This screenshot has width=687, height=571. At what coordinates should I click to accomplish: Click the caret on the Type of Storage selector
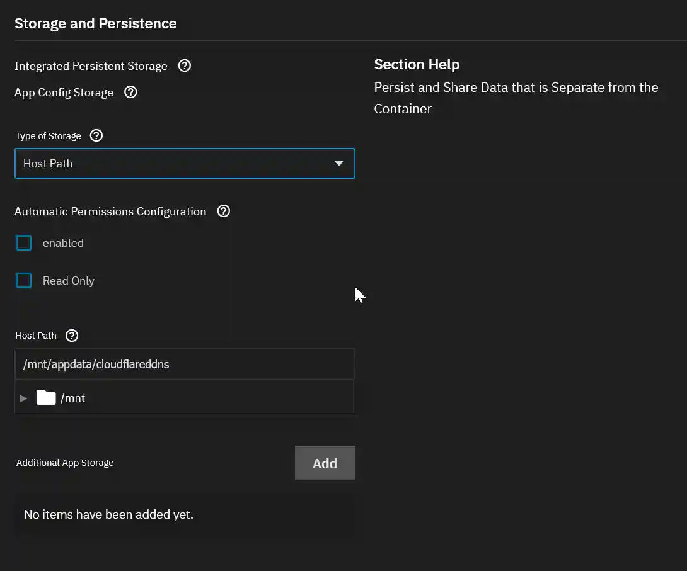click(339, 163)
